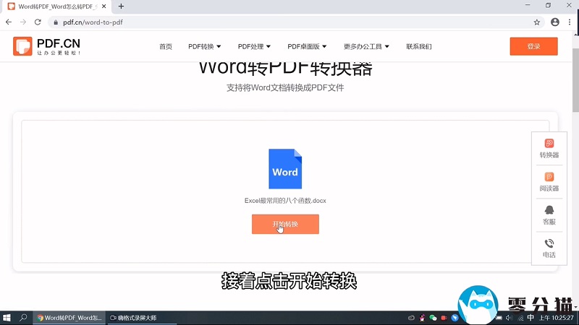The image size is (579, 325).
Task: Open the 联系我们 contact menu item
Action: coord(418,47)
